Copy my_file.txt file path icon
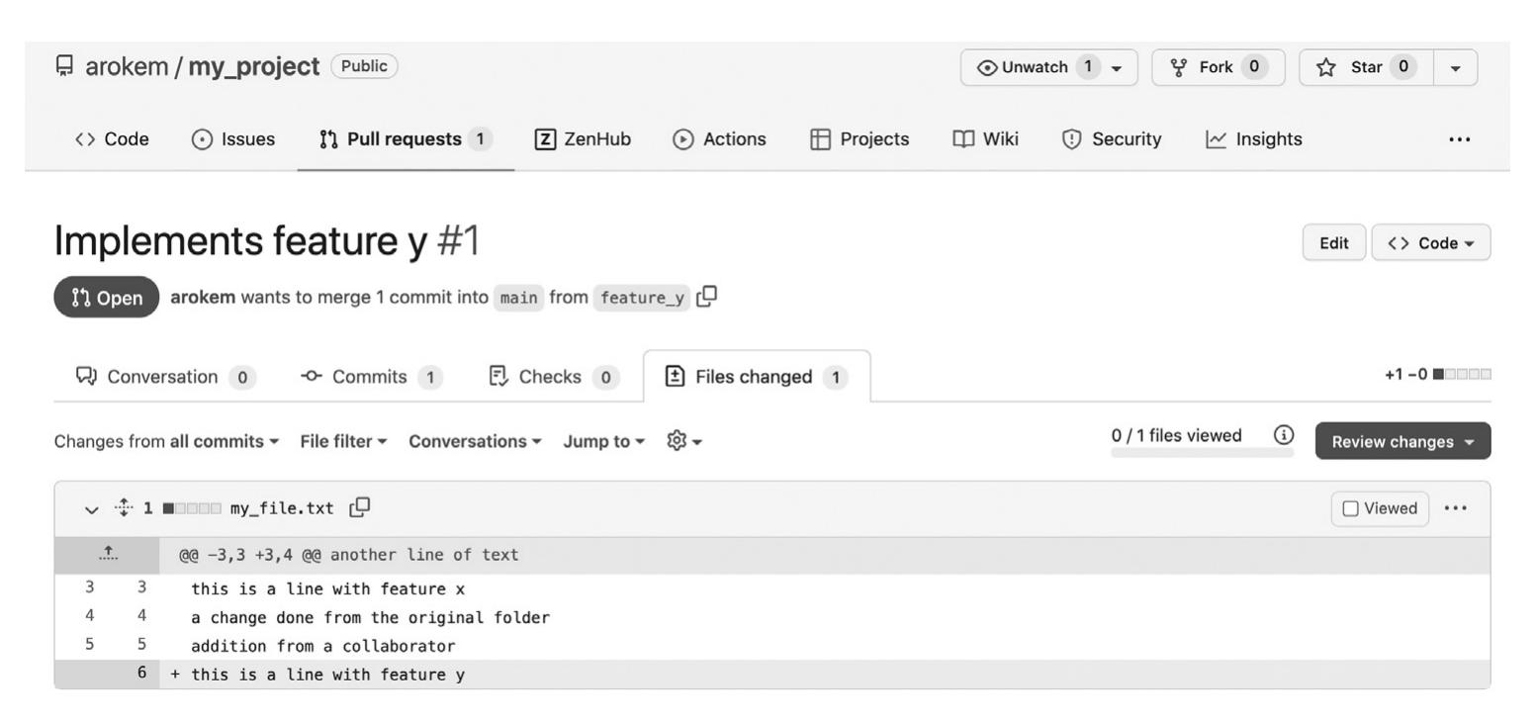 (360, 507)
